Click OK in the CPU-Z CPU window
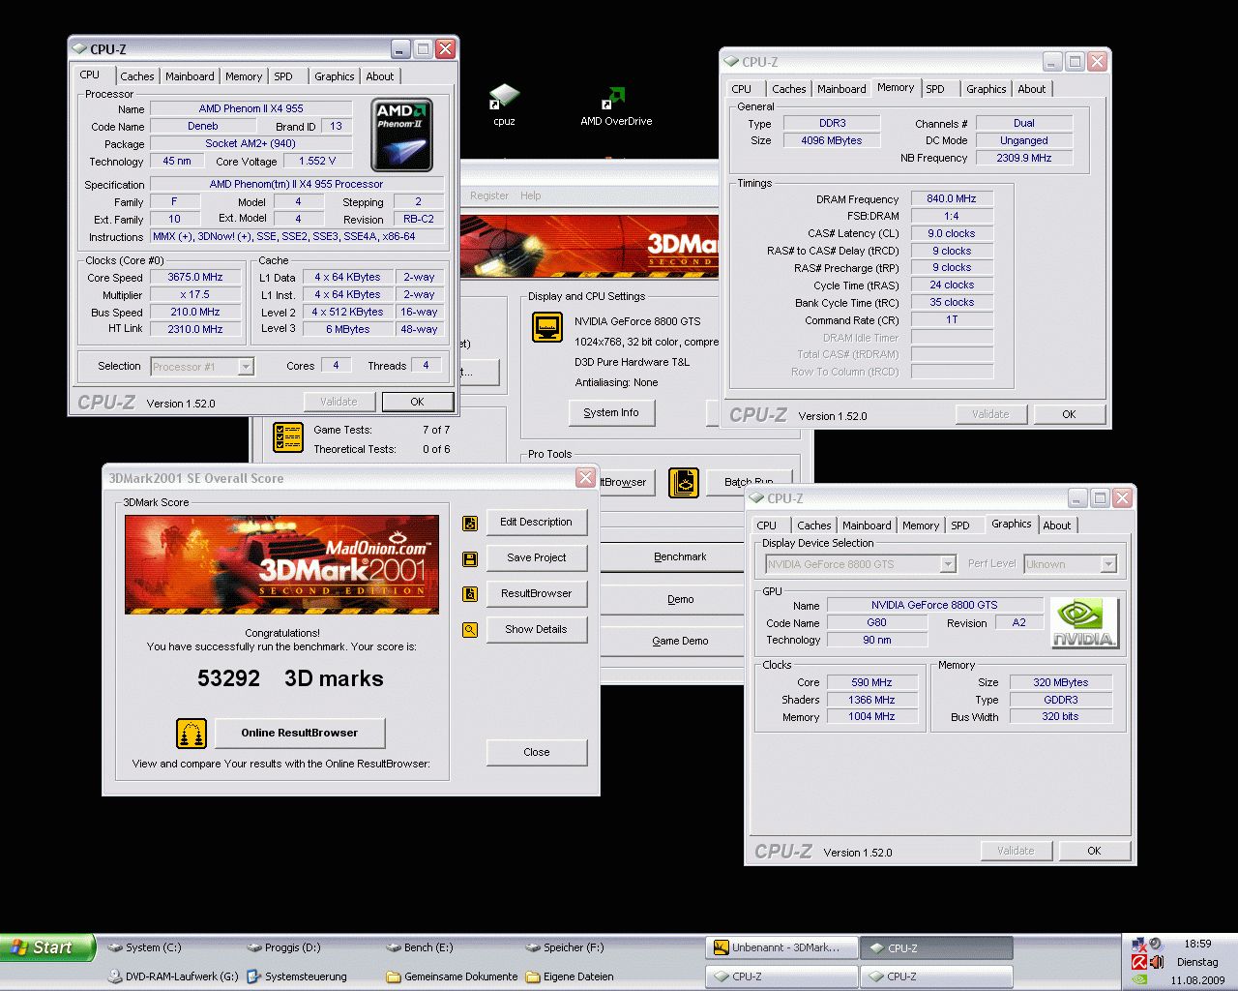1238x991 pixels. point(417,402)
